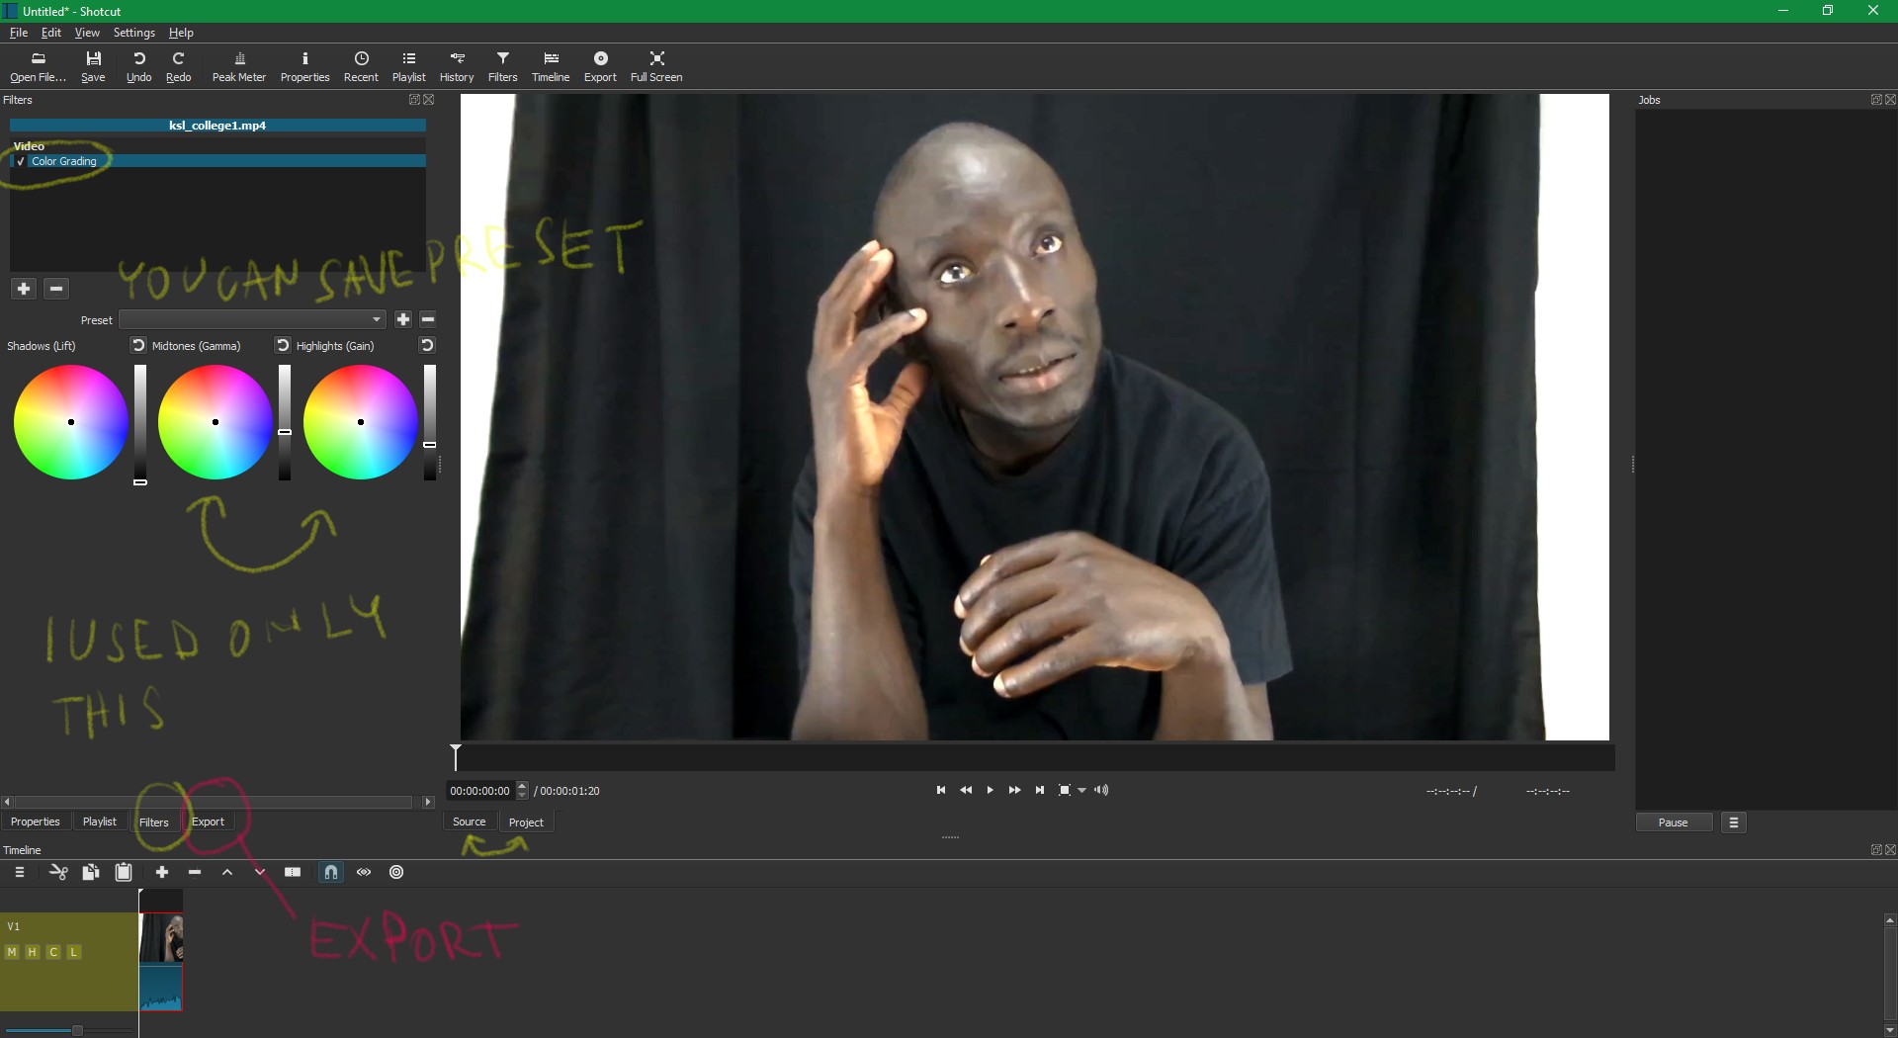Play the video in the player

(x=990, y=790)
